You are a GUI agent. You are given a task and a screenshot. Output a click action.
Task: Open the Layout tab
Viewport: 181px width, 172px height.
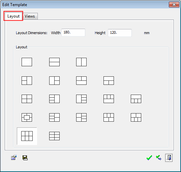pos(13,16)
